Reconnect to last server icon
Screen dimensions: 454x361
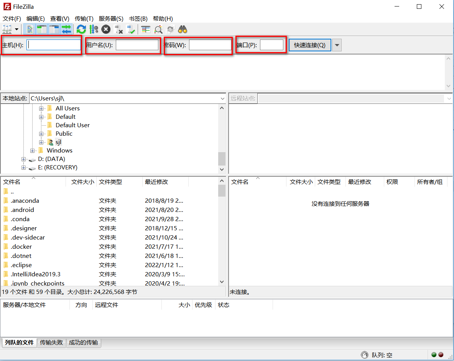coord(131,29)
